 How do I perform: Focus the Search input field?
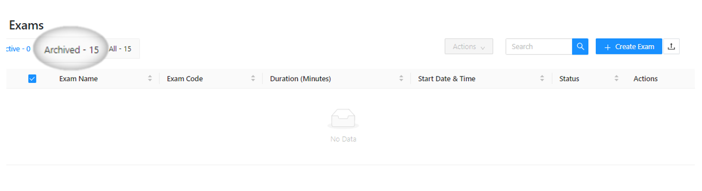(539, 46)
